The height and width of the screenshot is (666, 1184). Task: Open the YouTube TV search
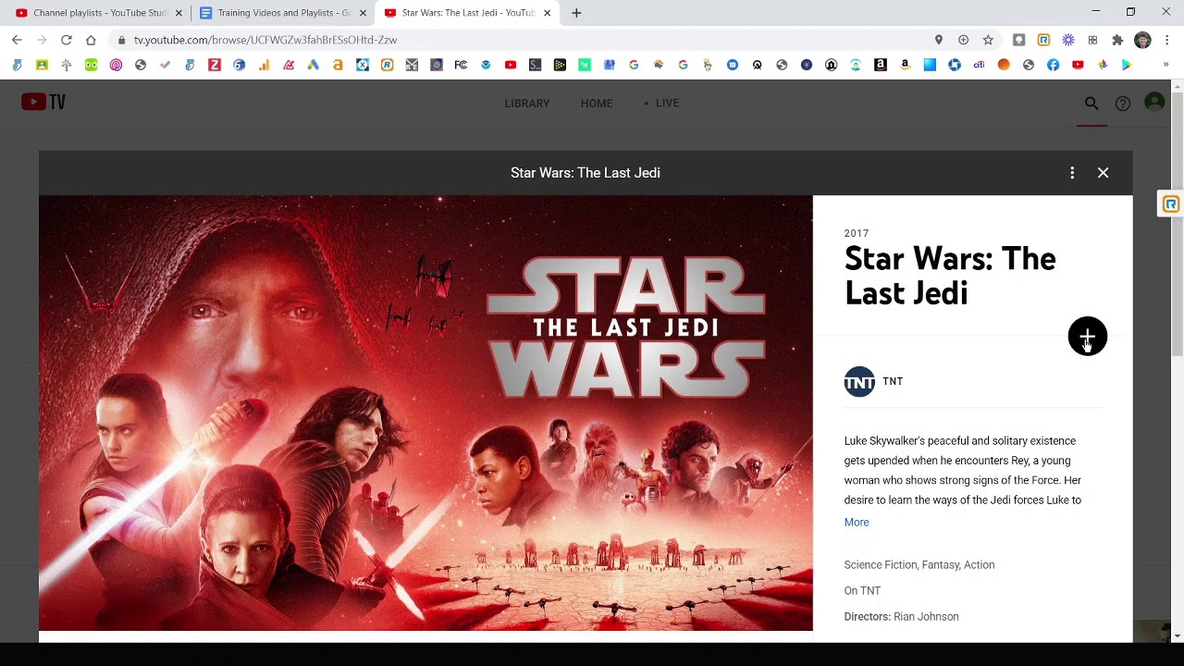[1091, 104]
